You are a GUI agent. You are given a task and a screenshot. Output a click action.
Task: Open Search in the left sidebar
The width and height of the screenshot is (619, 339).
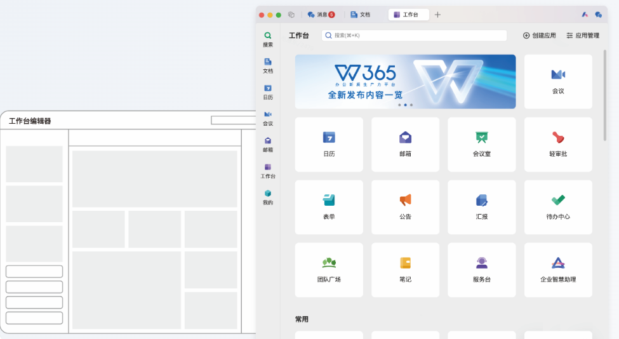click(268, 39)
